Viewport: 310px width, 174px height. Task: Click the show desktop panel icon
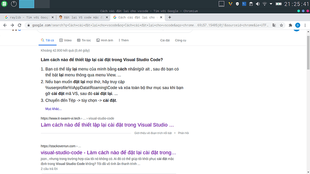point(221,4)
